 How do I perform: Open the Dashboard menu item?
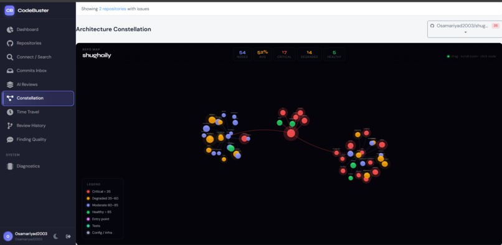(38, 29)
